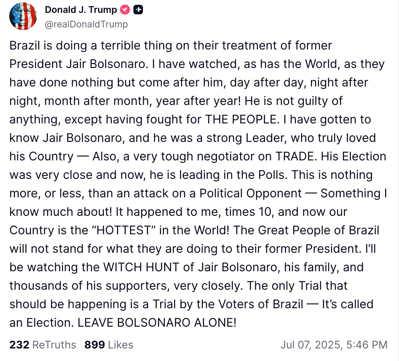Viewport: 399px width, 361px height.
Task: Click the number 232 in ReTruths
Action: point(19,345)
